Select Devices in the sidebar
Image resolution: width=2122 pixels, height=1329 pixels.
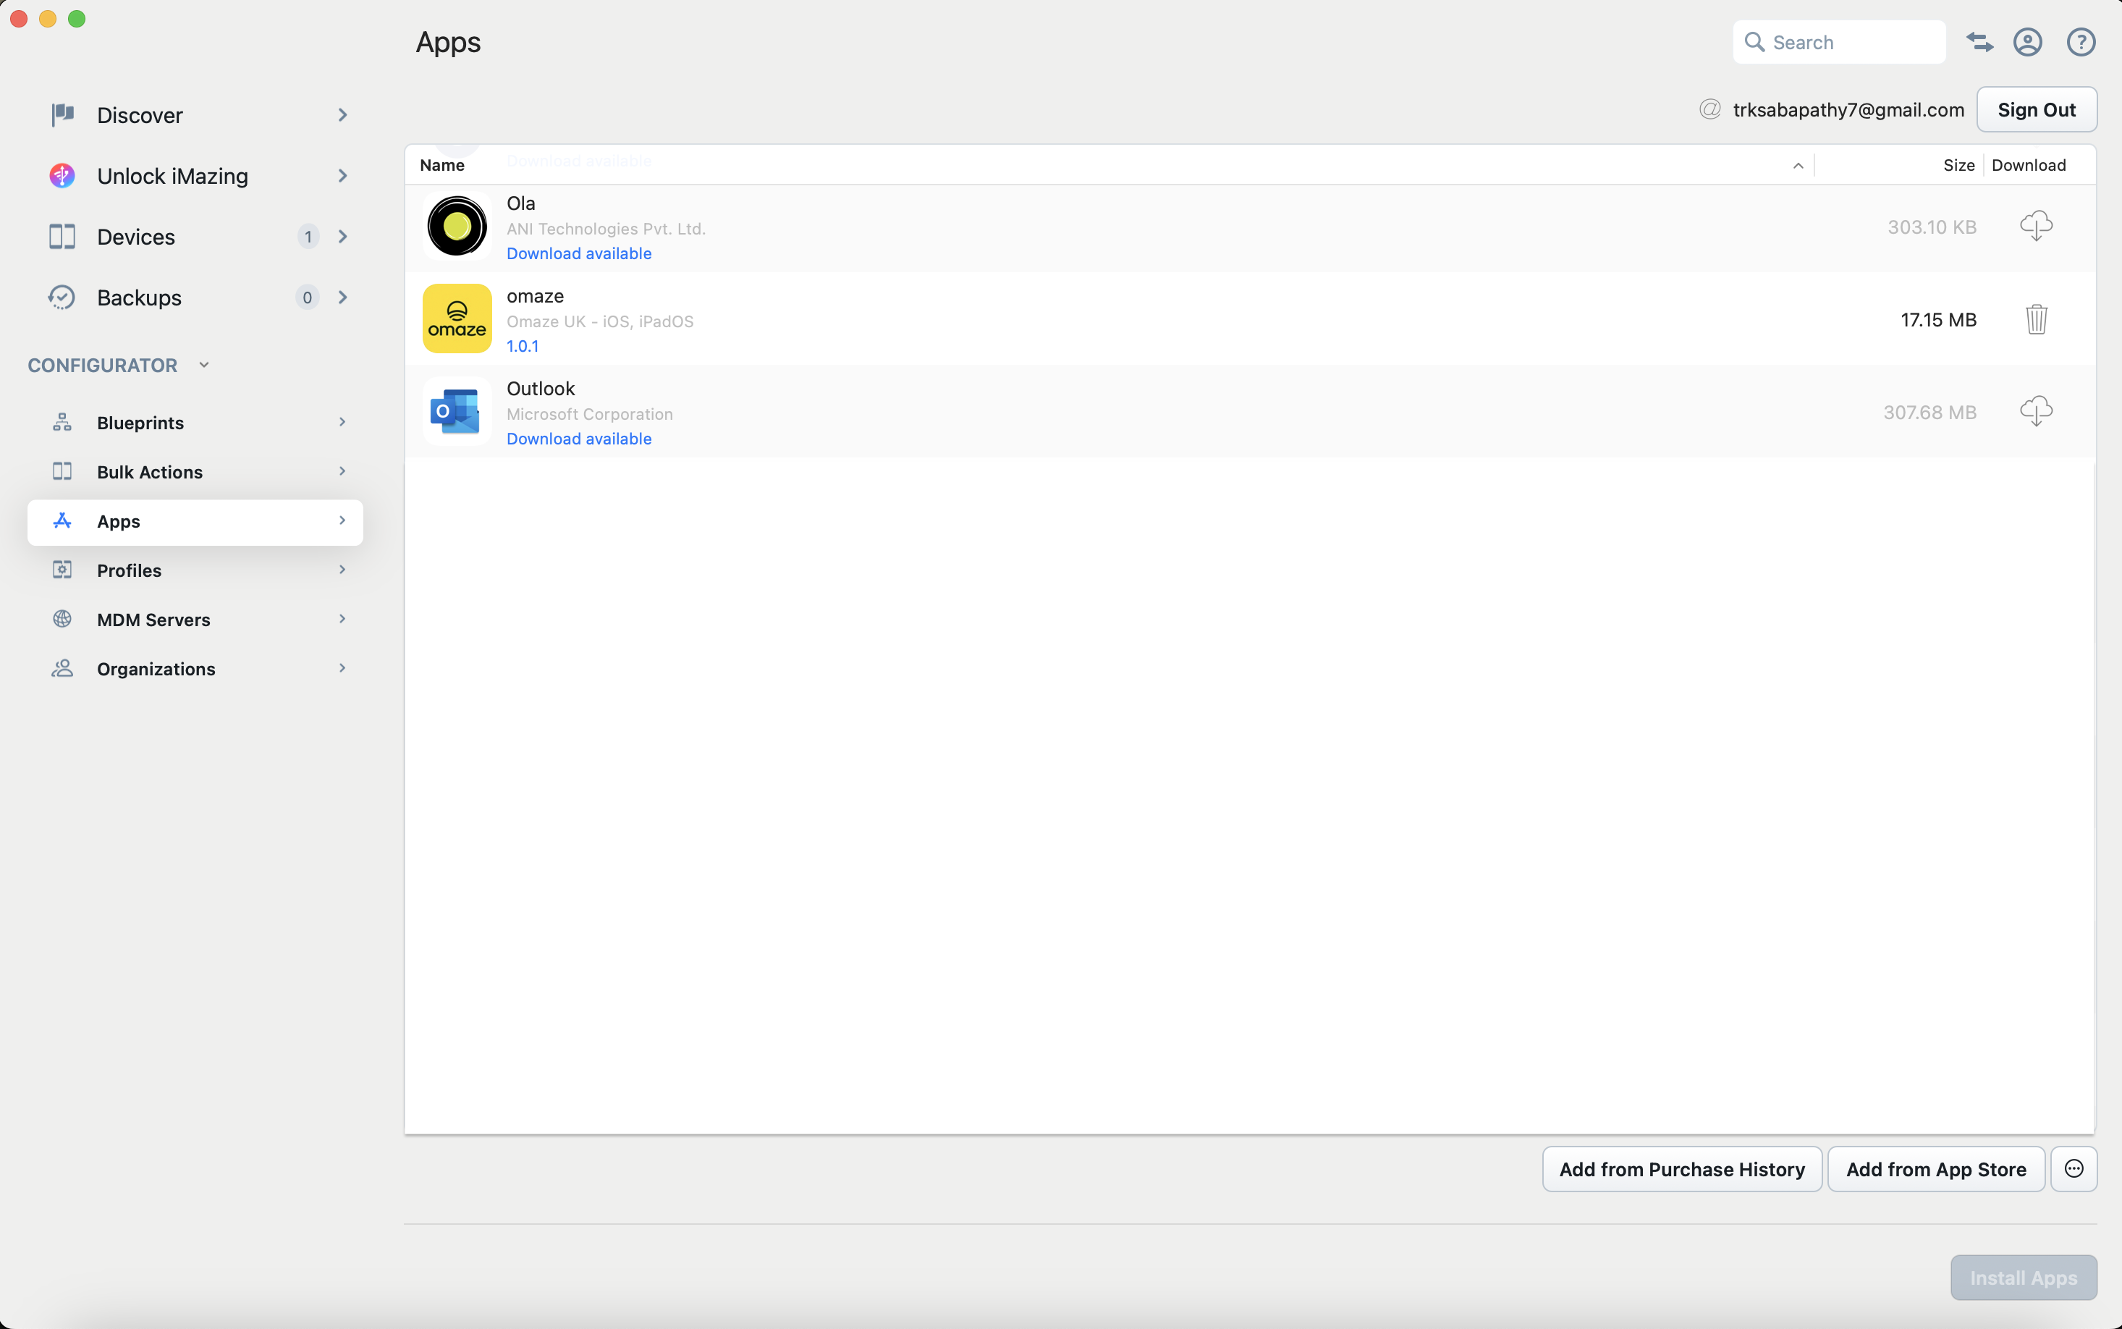point(195,237)
